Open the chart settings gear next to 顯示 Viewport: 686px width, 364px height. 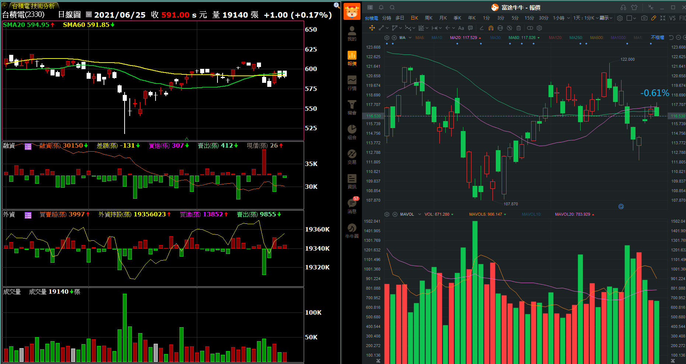click(620, 18)
